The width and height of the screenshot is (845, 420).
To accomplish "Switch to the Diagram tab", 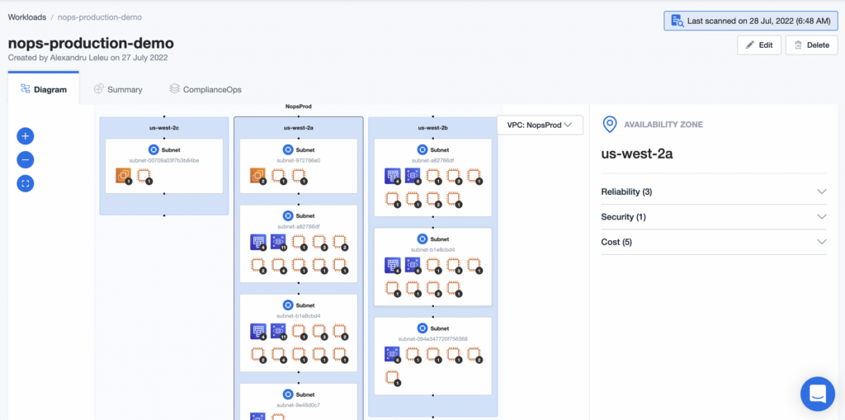I will [x=44, y=89].
